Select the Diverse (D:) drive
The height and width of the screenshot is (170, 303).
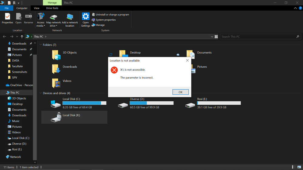146,103
